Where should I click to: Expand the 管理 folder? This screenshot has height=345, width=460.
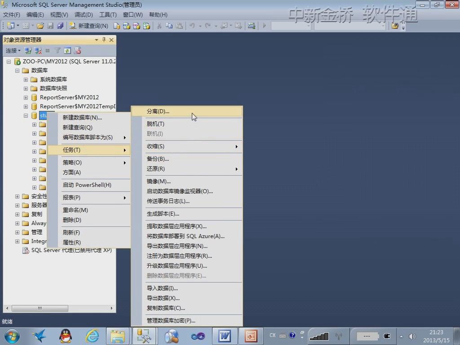click(18, 232)
